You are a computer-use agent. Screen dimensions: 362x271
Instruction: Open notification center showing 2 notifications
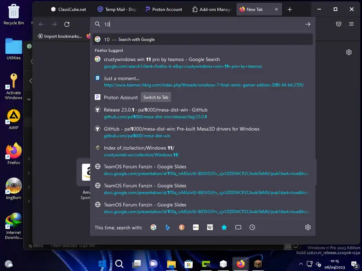[354, 265]
